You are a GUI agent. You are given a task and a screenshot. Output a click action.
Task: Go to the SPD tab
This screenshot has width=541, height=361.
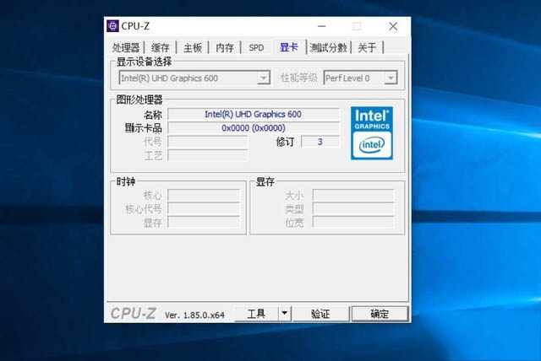coord(256,48)
